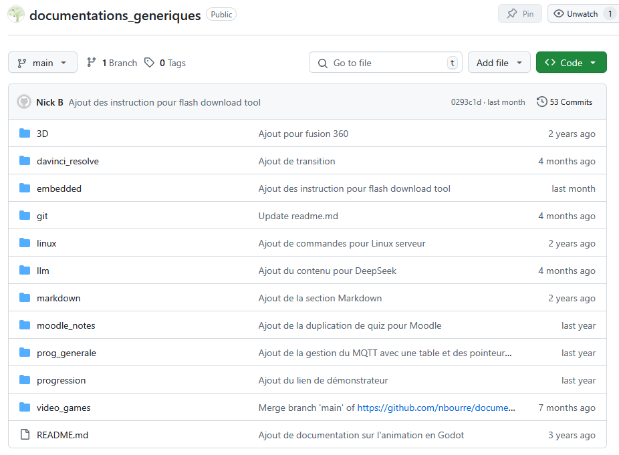Click the markdown folder icon
619x455 pixels.
click(25, 298)
